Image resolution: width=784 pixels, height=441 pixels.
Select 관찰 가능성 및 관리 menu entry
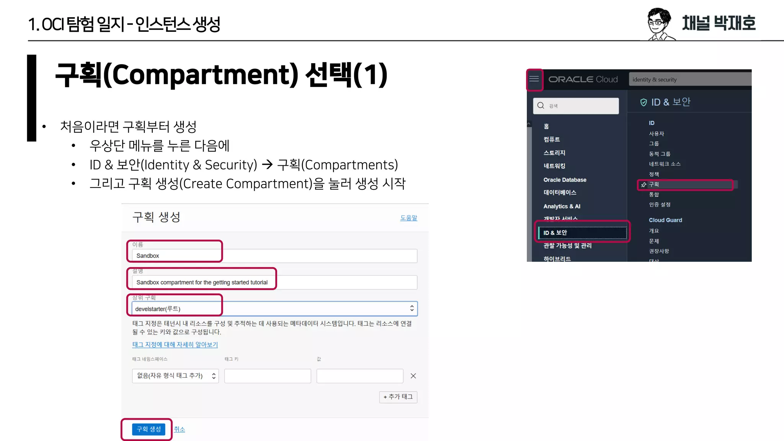coord(567,246)
